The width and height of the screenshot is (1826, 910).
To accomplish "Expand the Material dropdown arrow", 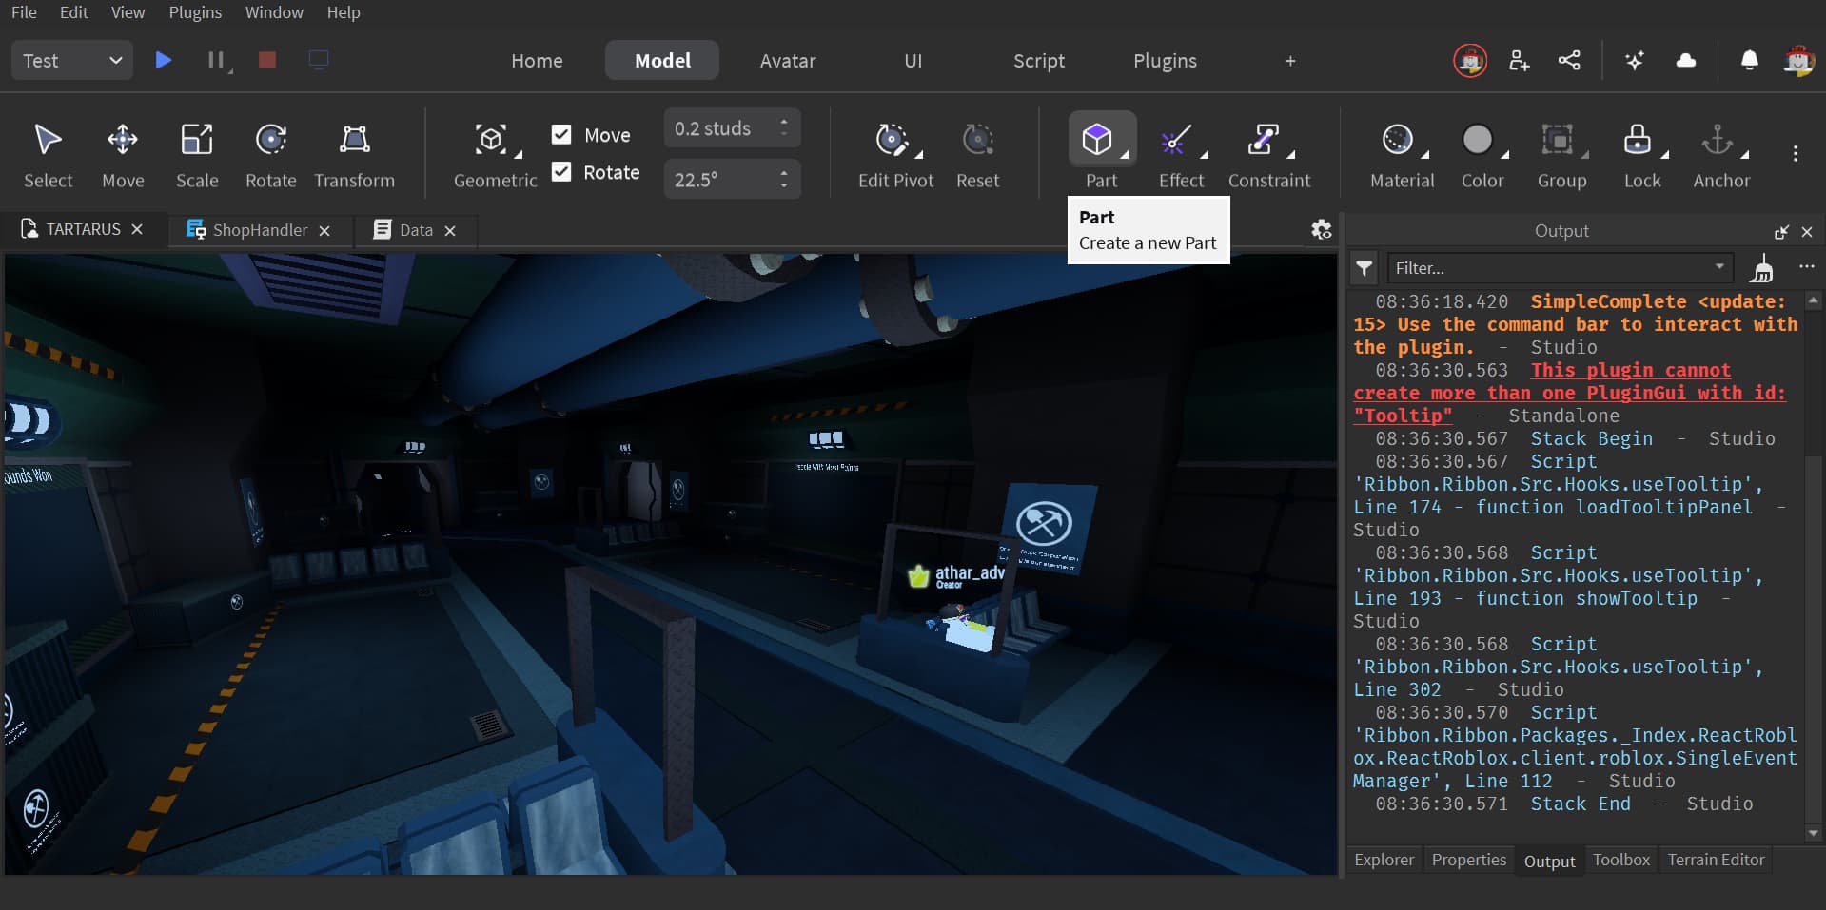I will point(1425,154).
